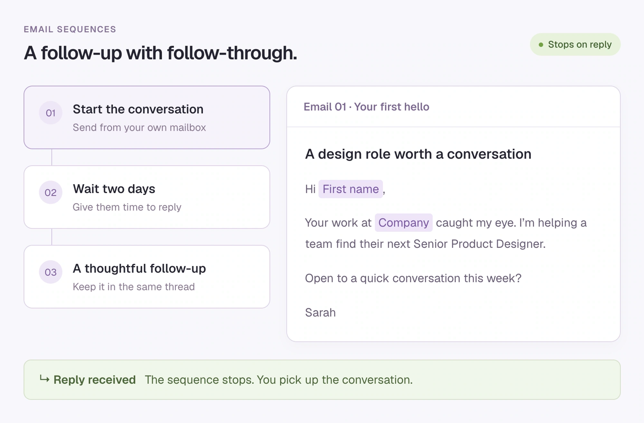Click the reply arrow icon in the banner

(44, 379)
